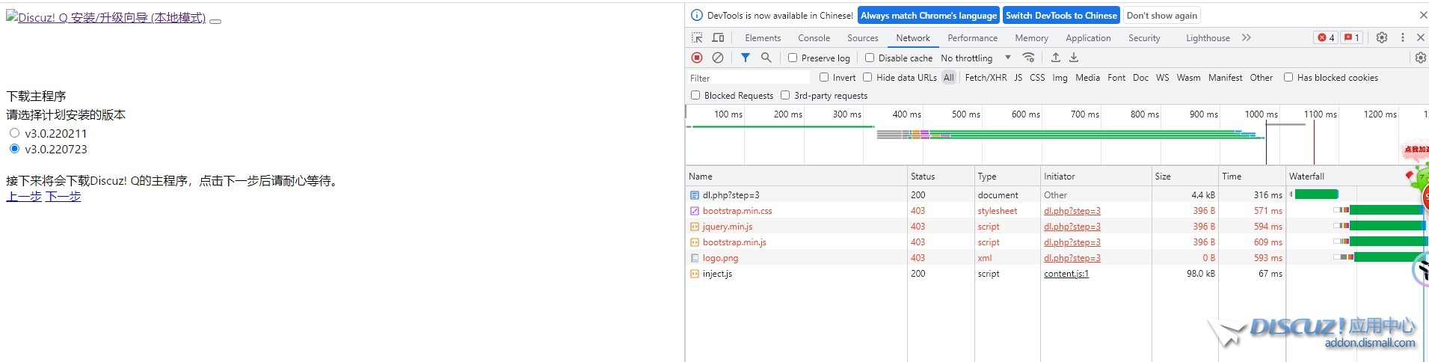Screen dimensions: 1429x362
Task: Select the bootstrap.min.js request row
Action: pyautogui.click(x=1057, y=242)
